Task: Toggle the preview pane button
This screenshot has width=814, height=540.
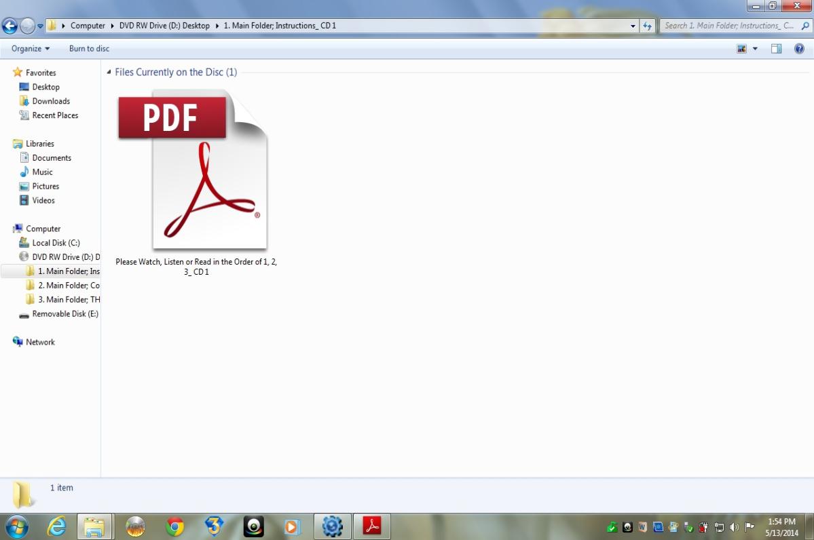Action: pyautogui.click(x=776, y=49)
